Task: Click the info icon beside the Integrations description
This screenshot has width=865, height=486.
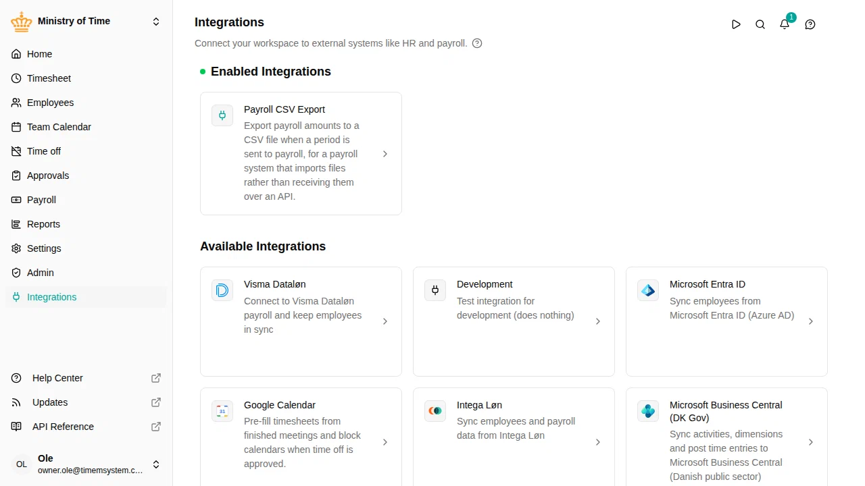Action: [x=477, y=43]
